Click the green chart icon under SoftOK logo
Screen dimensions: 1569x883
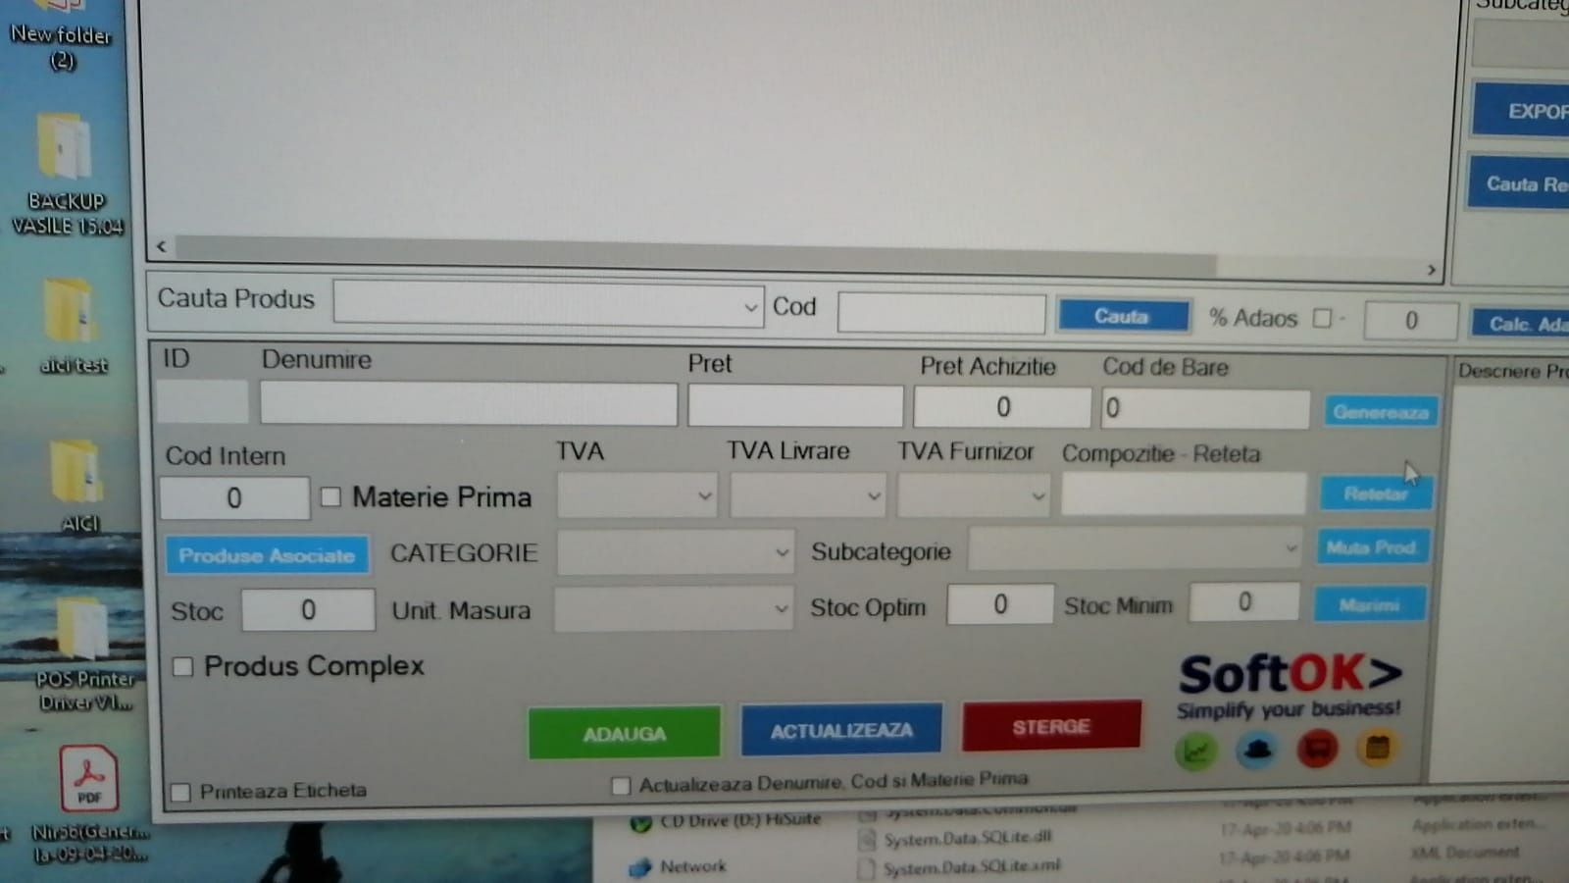click(x=1196, y=752)
